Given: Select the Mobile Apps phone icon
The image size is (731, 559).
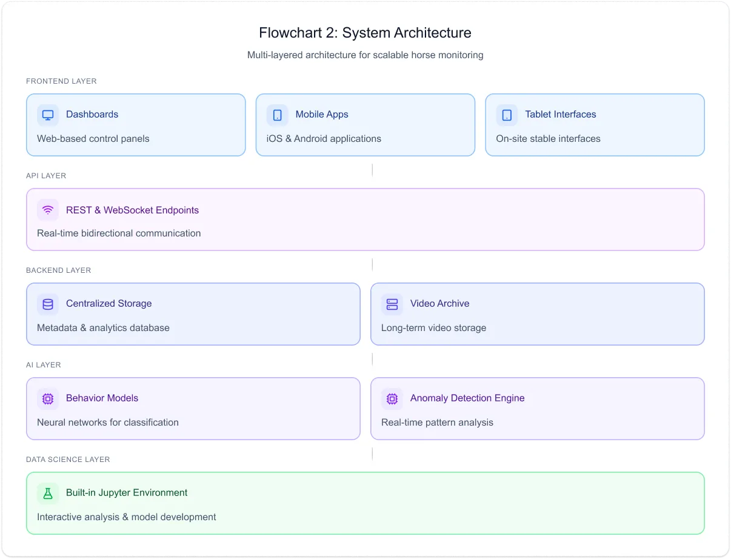Looking at the screenshot, I should pos(277,115).
